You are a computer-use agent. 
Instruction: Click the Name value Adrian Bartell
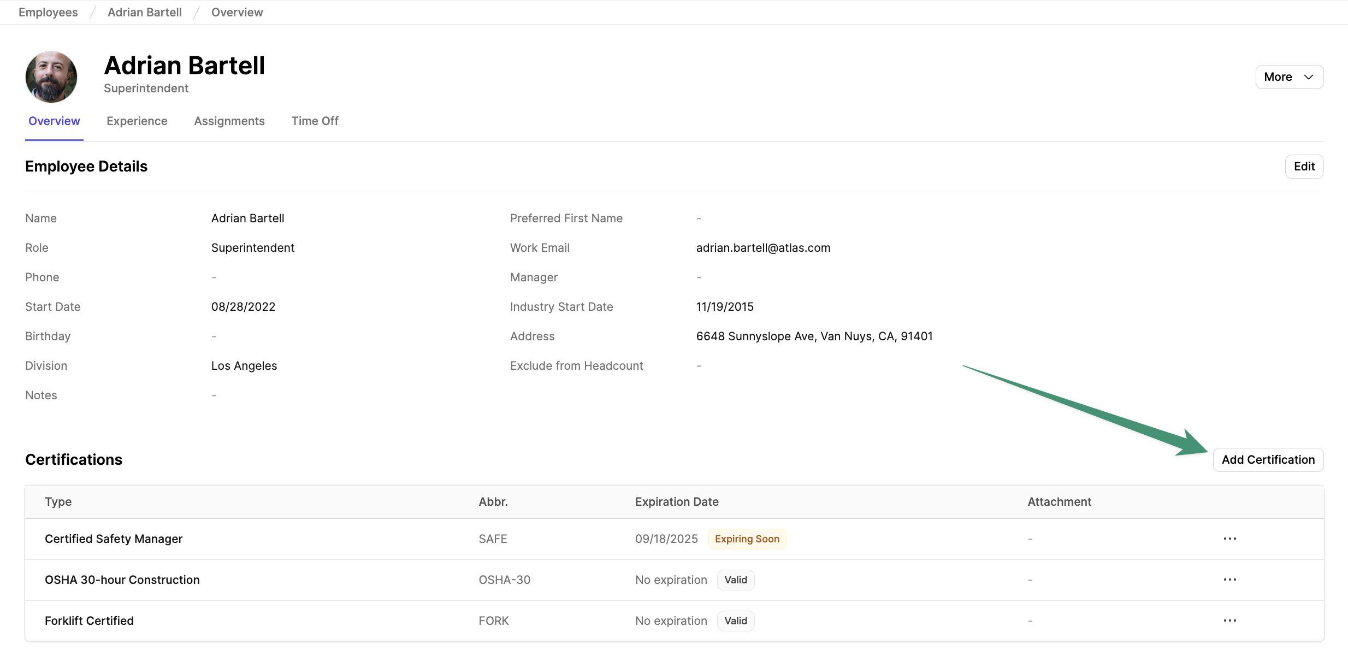point(247,218)
